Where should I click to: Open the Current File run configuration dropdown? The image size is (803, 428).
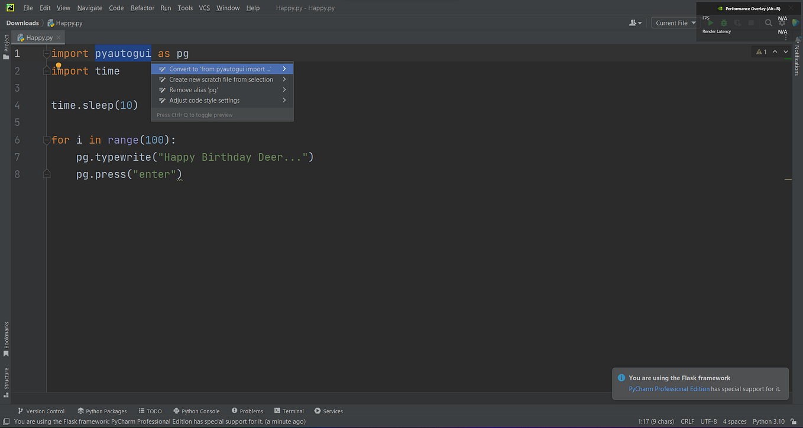point(674,22)
